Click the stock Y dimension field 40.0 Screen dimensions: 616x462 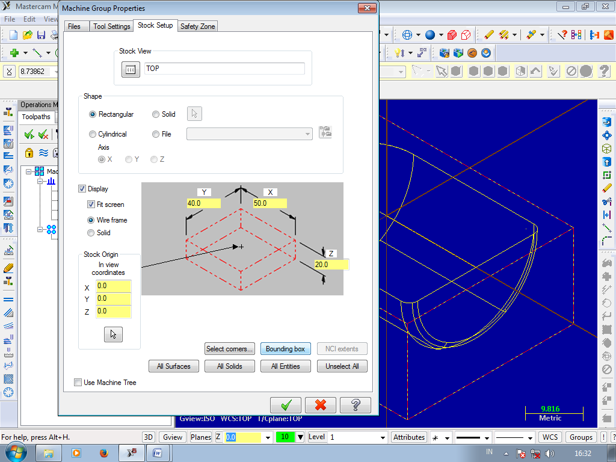coord(203,203)
